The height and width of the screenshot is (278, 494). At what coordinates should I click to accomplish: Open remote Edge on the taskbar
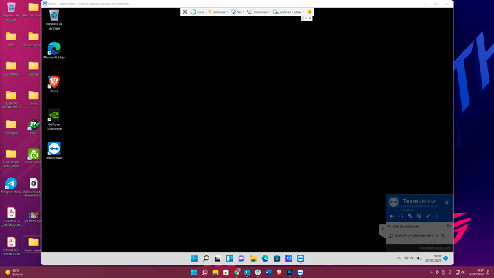265,259
